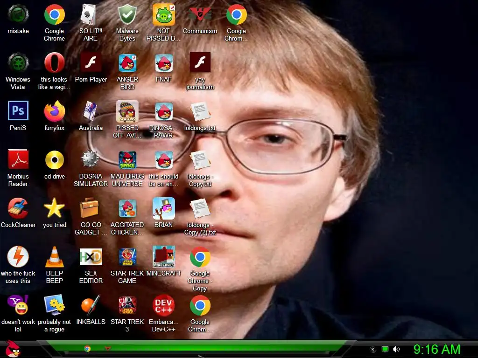Open the volume speaker tray icon
The height and width of the screenshot is (358, 478).
pos(396,349)
